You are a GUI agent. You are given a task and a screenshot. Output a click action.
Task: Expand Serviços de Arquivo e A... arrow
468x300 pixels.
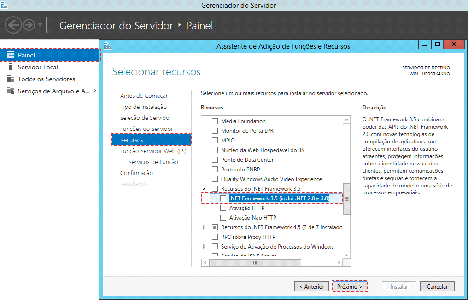click(94, 91)
